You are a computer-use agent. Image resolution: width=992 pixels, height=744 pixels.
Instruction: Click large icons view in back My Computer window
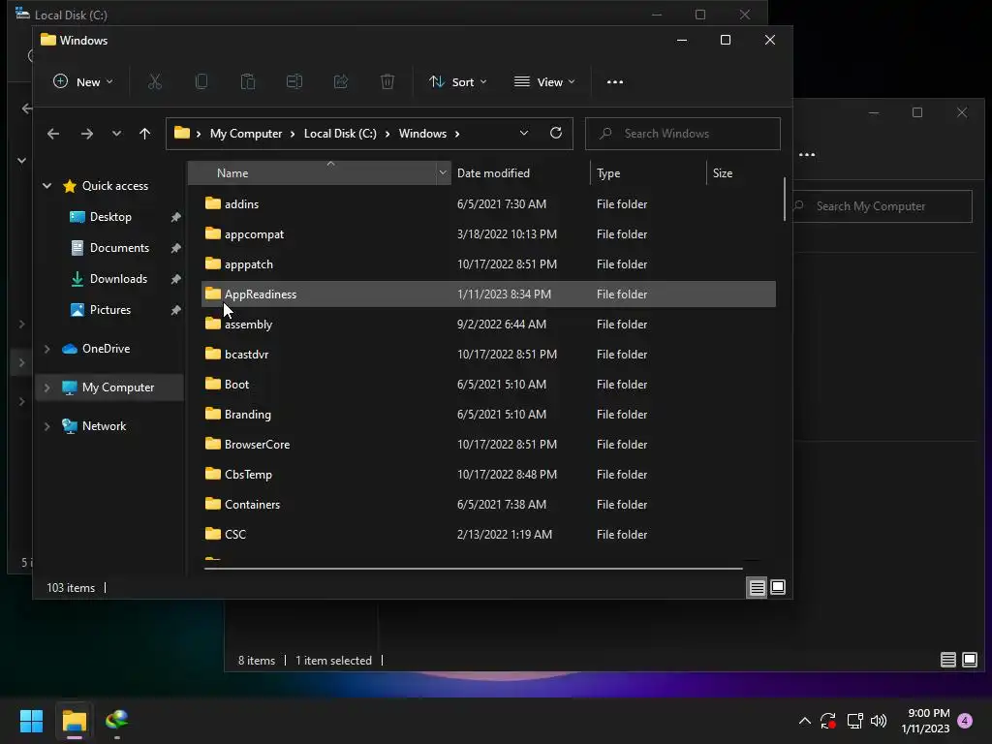969,660
